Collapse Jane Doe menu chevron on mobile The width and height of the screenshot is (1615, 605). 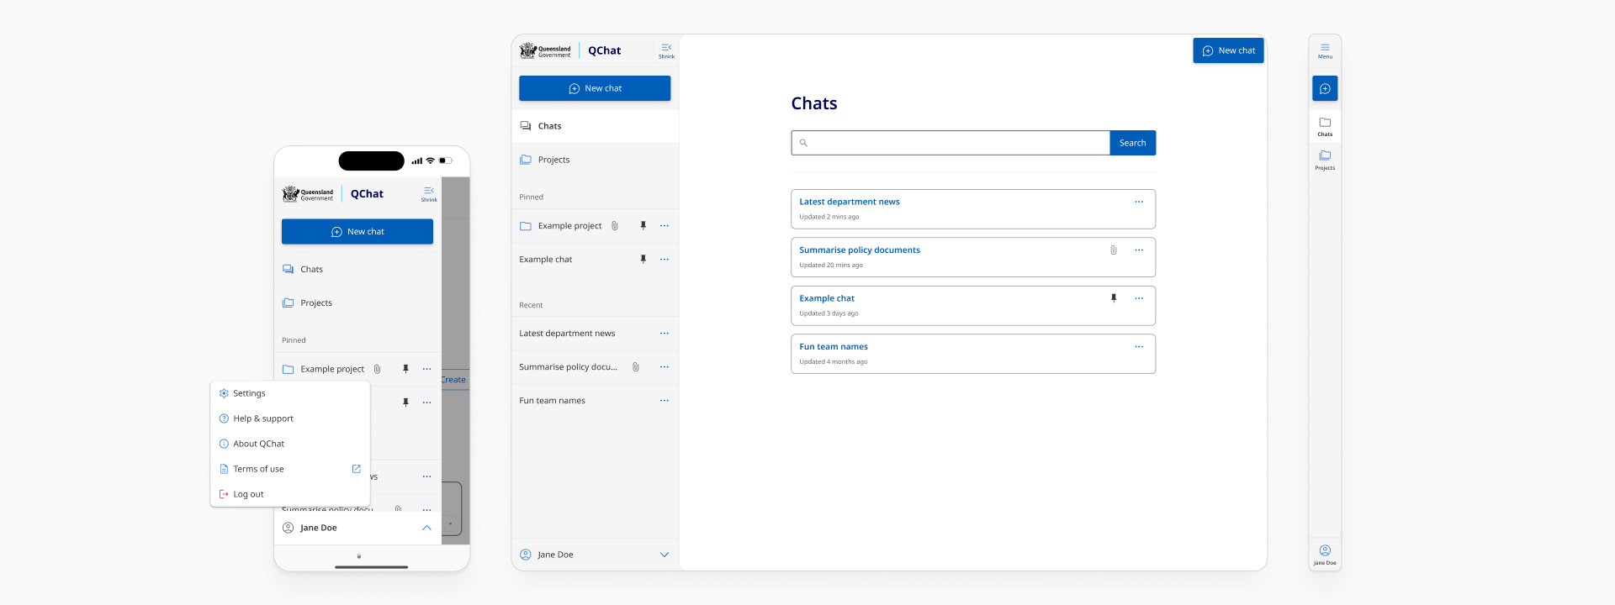(426, 528)
